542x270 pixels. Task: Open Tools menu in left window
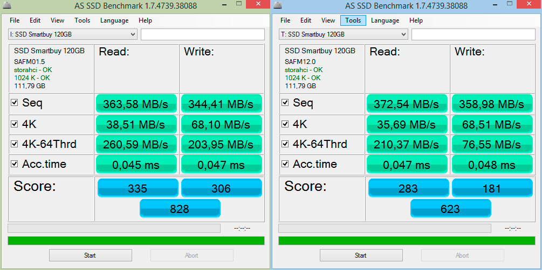[83, 20]
